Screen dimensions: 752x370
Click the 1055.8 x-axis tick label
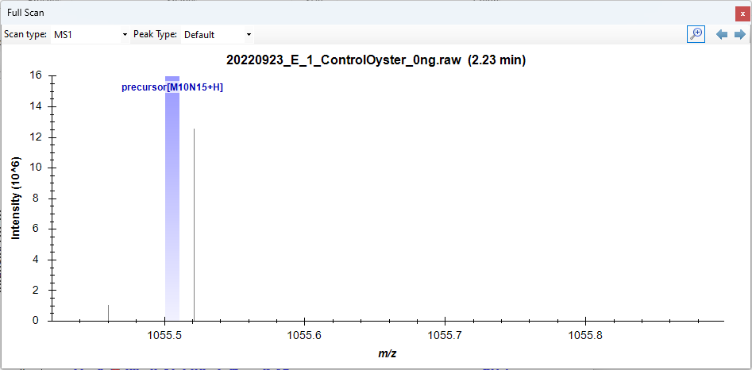tap(586, 336)
